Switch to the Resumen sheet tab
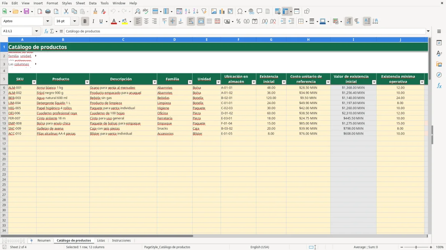This screenshot has height=250, width=446. (44, 241)
